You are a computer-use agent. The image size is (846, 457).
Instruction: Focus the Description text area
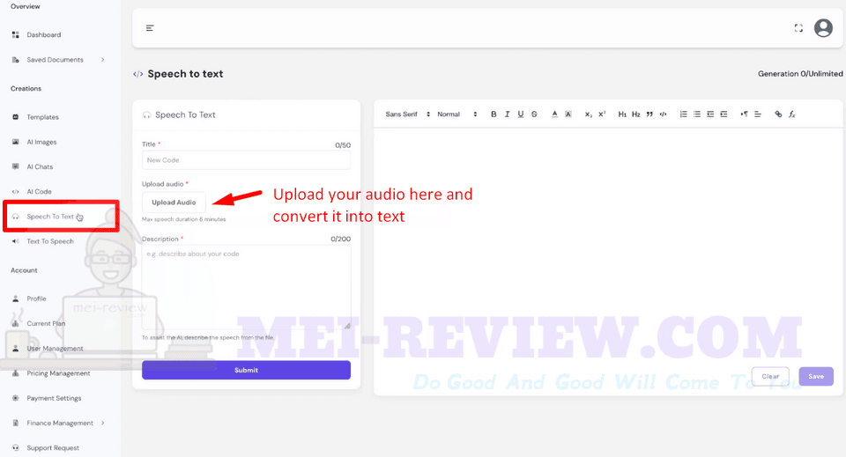[246, 287]
